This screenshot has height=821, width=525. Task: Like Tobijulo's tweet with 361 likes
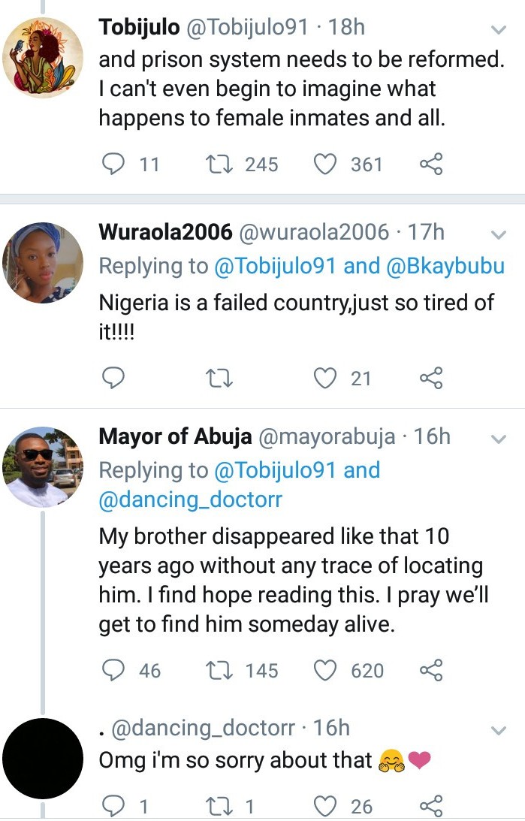coord(324,164)
